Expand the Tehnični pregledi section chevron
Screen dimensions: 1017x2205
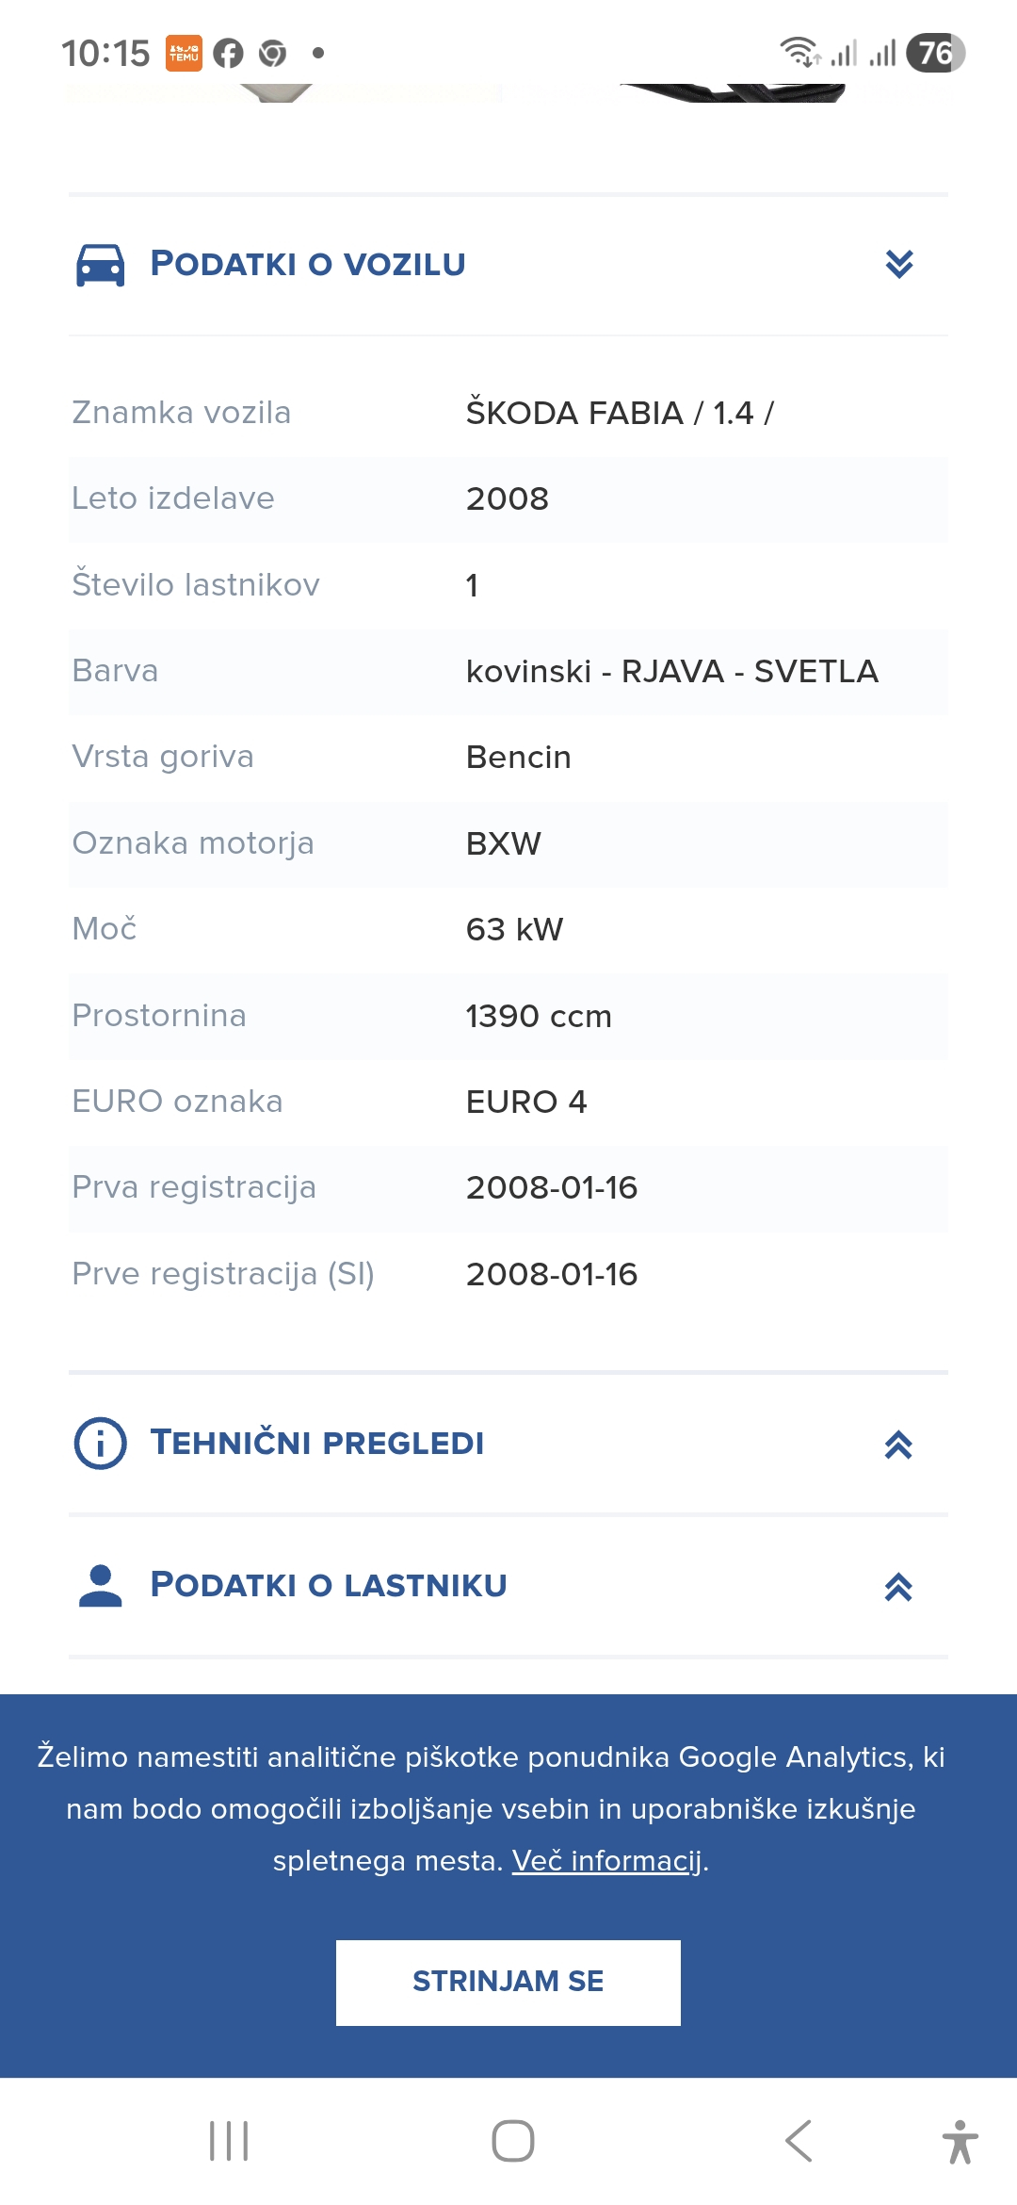pos(898,1444)
